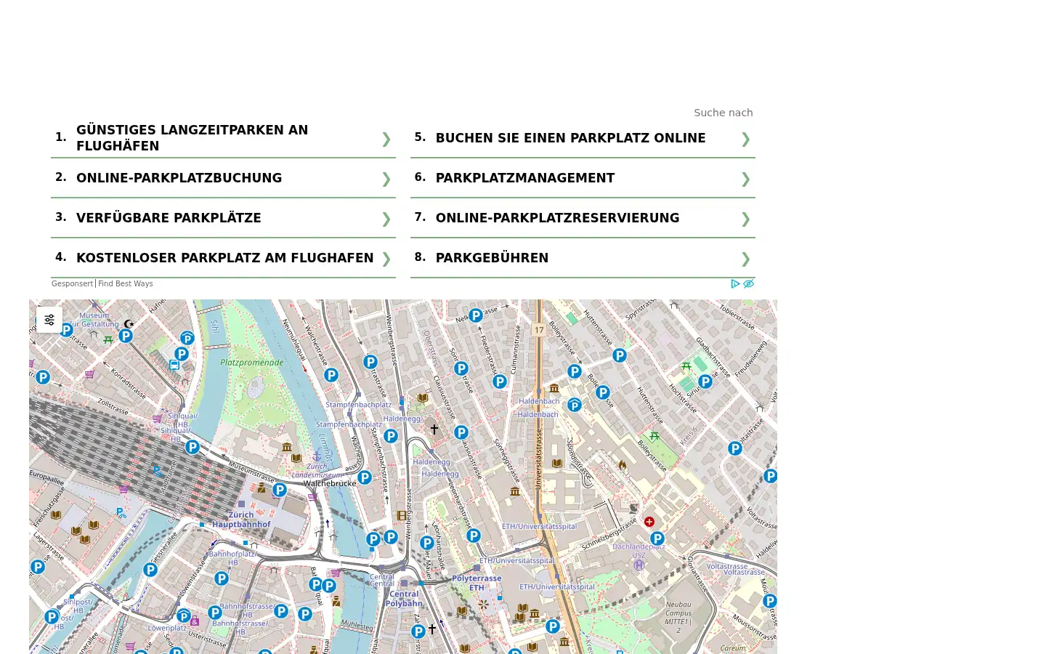Select the parking marker on Voltastrasse near Kreis 6
The width and height of the screenshot is (1046, 654).
click(735, 448)
